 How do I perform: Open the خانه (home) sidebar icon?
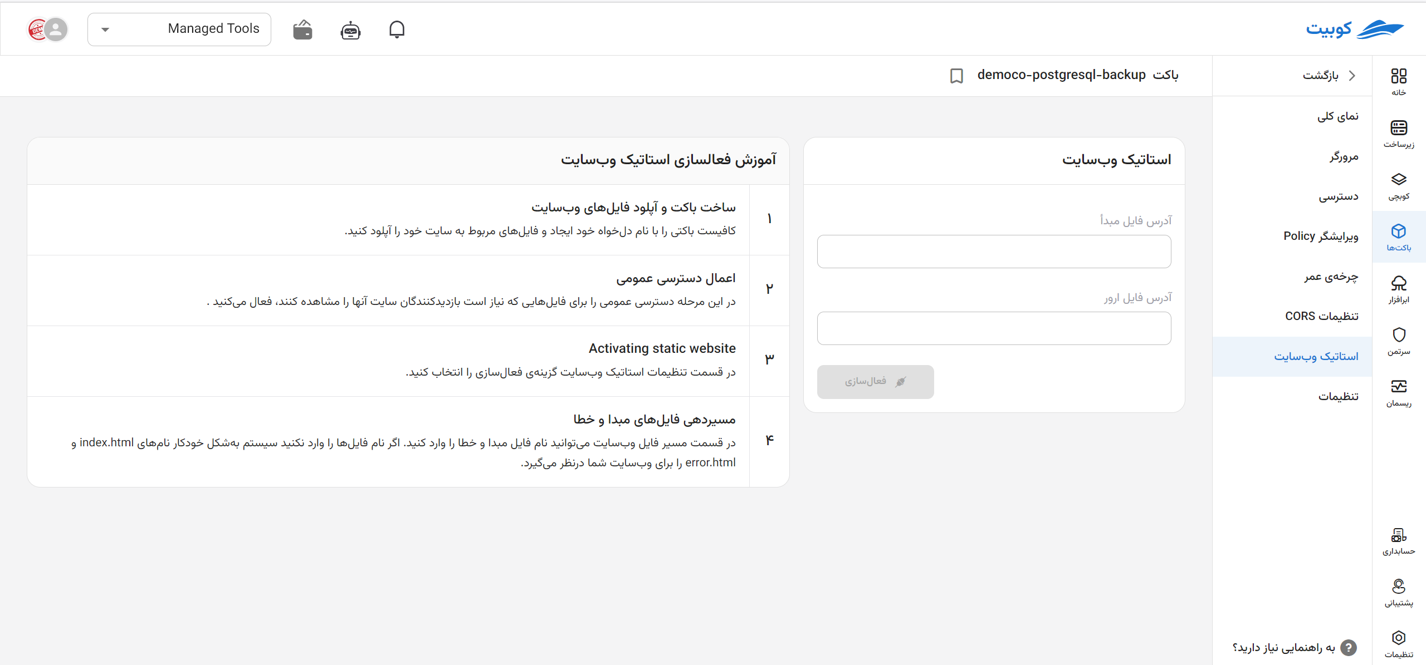(1399, 82)
